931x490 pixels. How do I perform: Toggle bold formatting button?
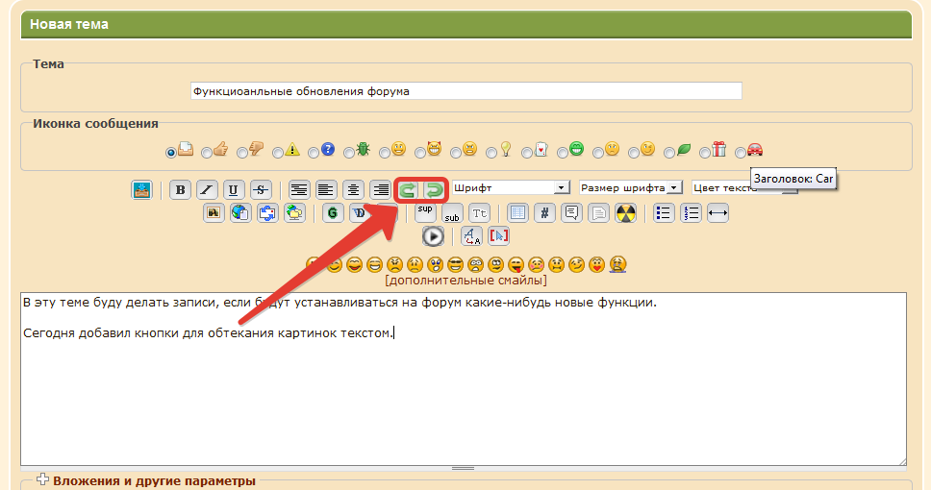[x=180, y=189]
